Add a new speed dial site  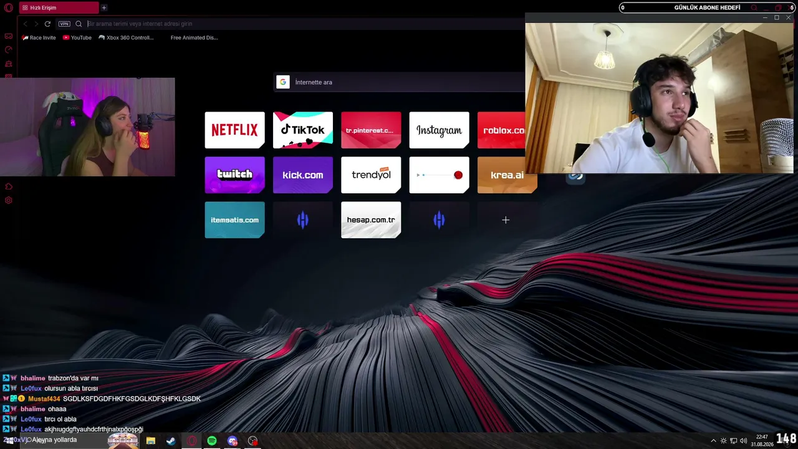pos(506,220)
